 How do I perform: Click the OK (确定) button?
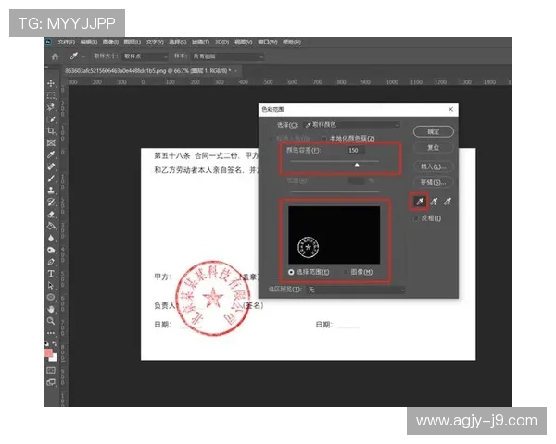click(x=434, y=131)
